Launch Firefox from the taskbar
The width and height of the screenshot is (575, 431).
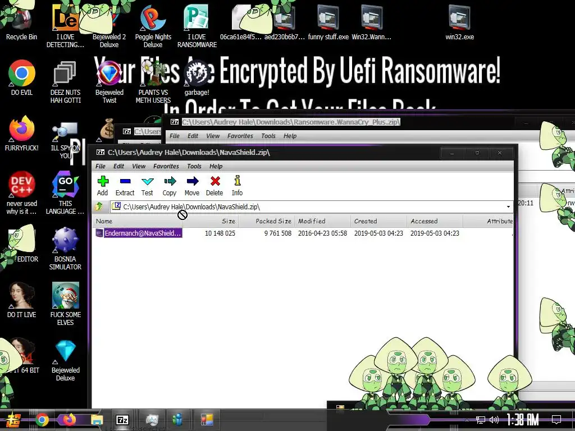click(69, 420)
